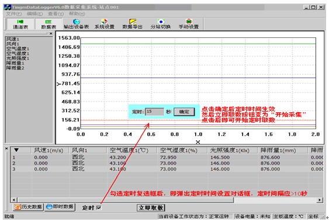Switch to 即时数据 real-time data tab
The width and height of the screenshot is (329, 222).
60,207
